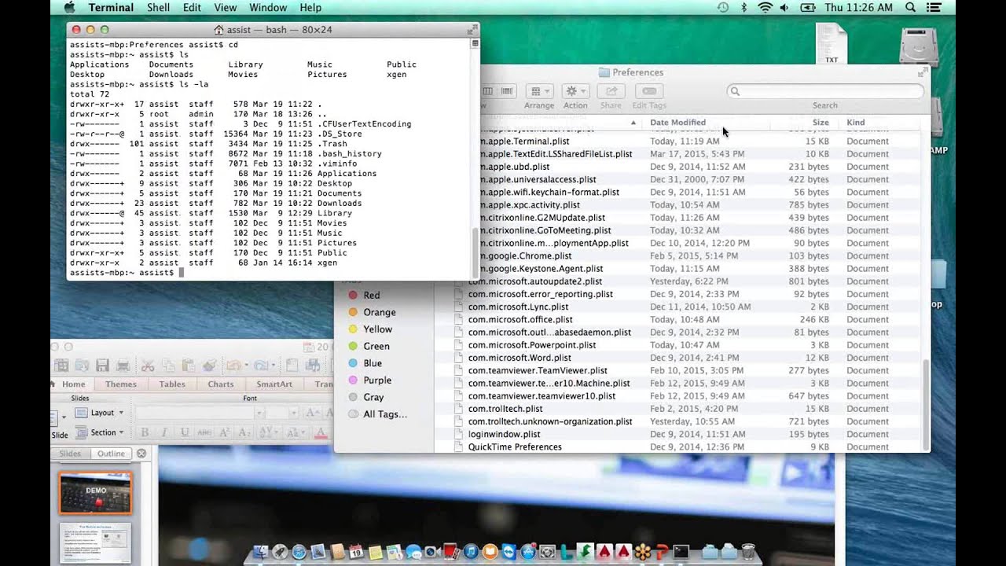
Task: Click the Wi-Fi status icon in menu bar
Action: click(x=765, y=7)
